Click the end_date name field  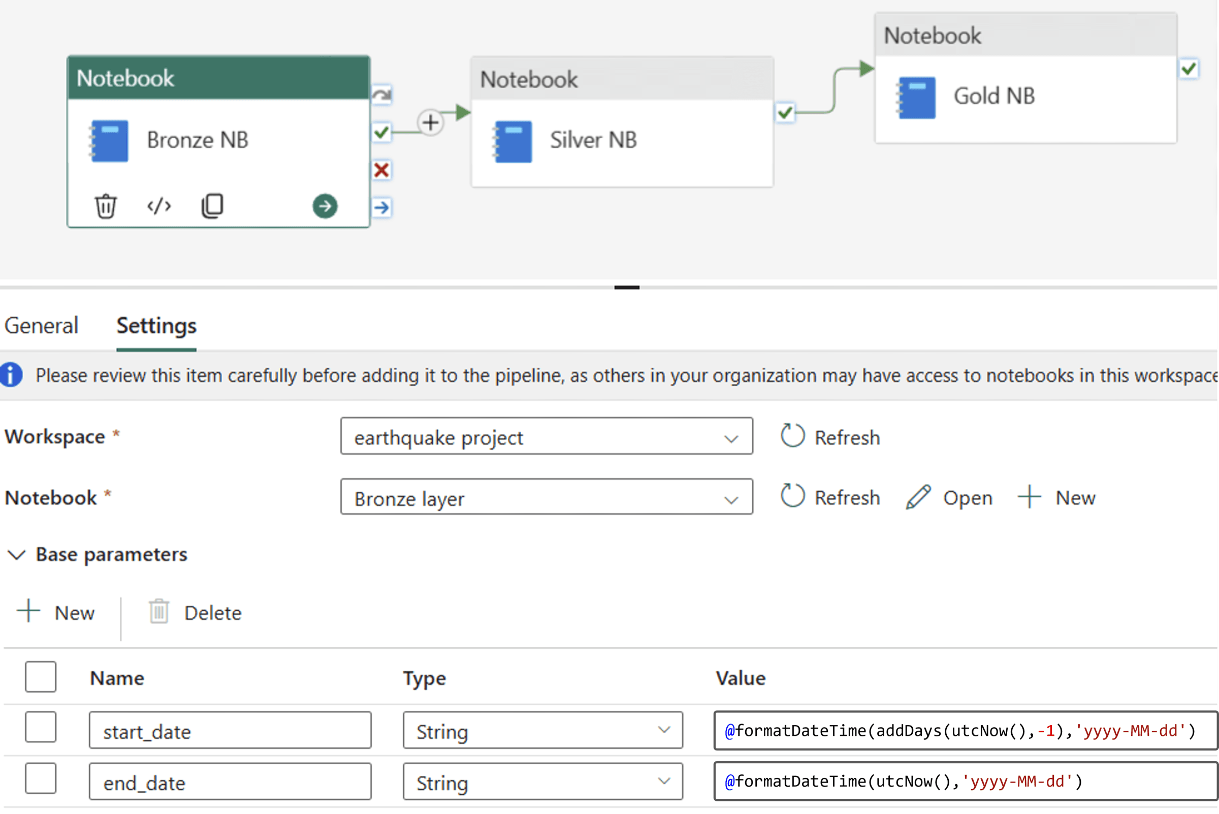230,781
